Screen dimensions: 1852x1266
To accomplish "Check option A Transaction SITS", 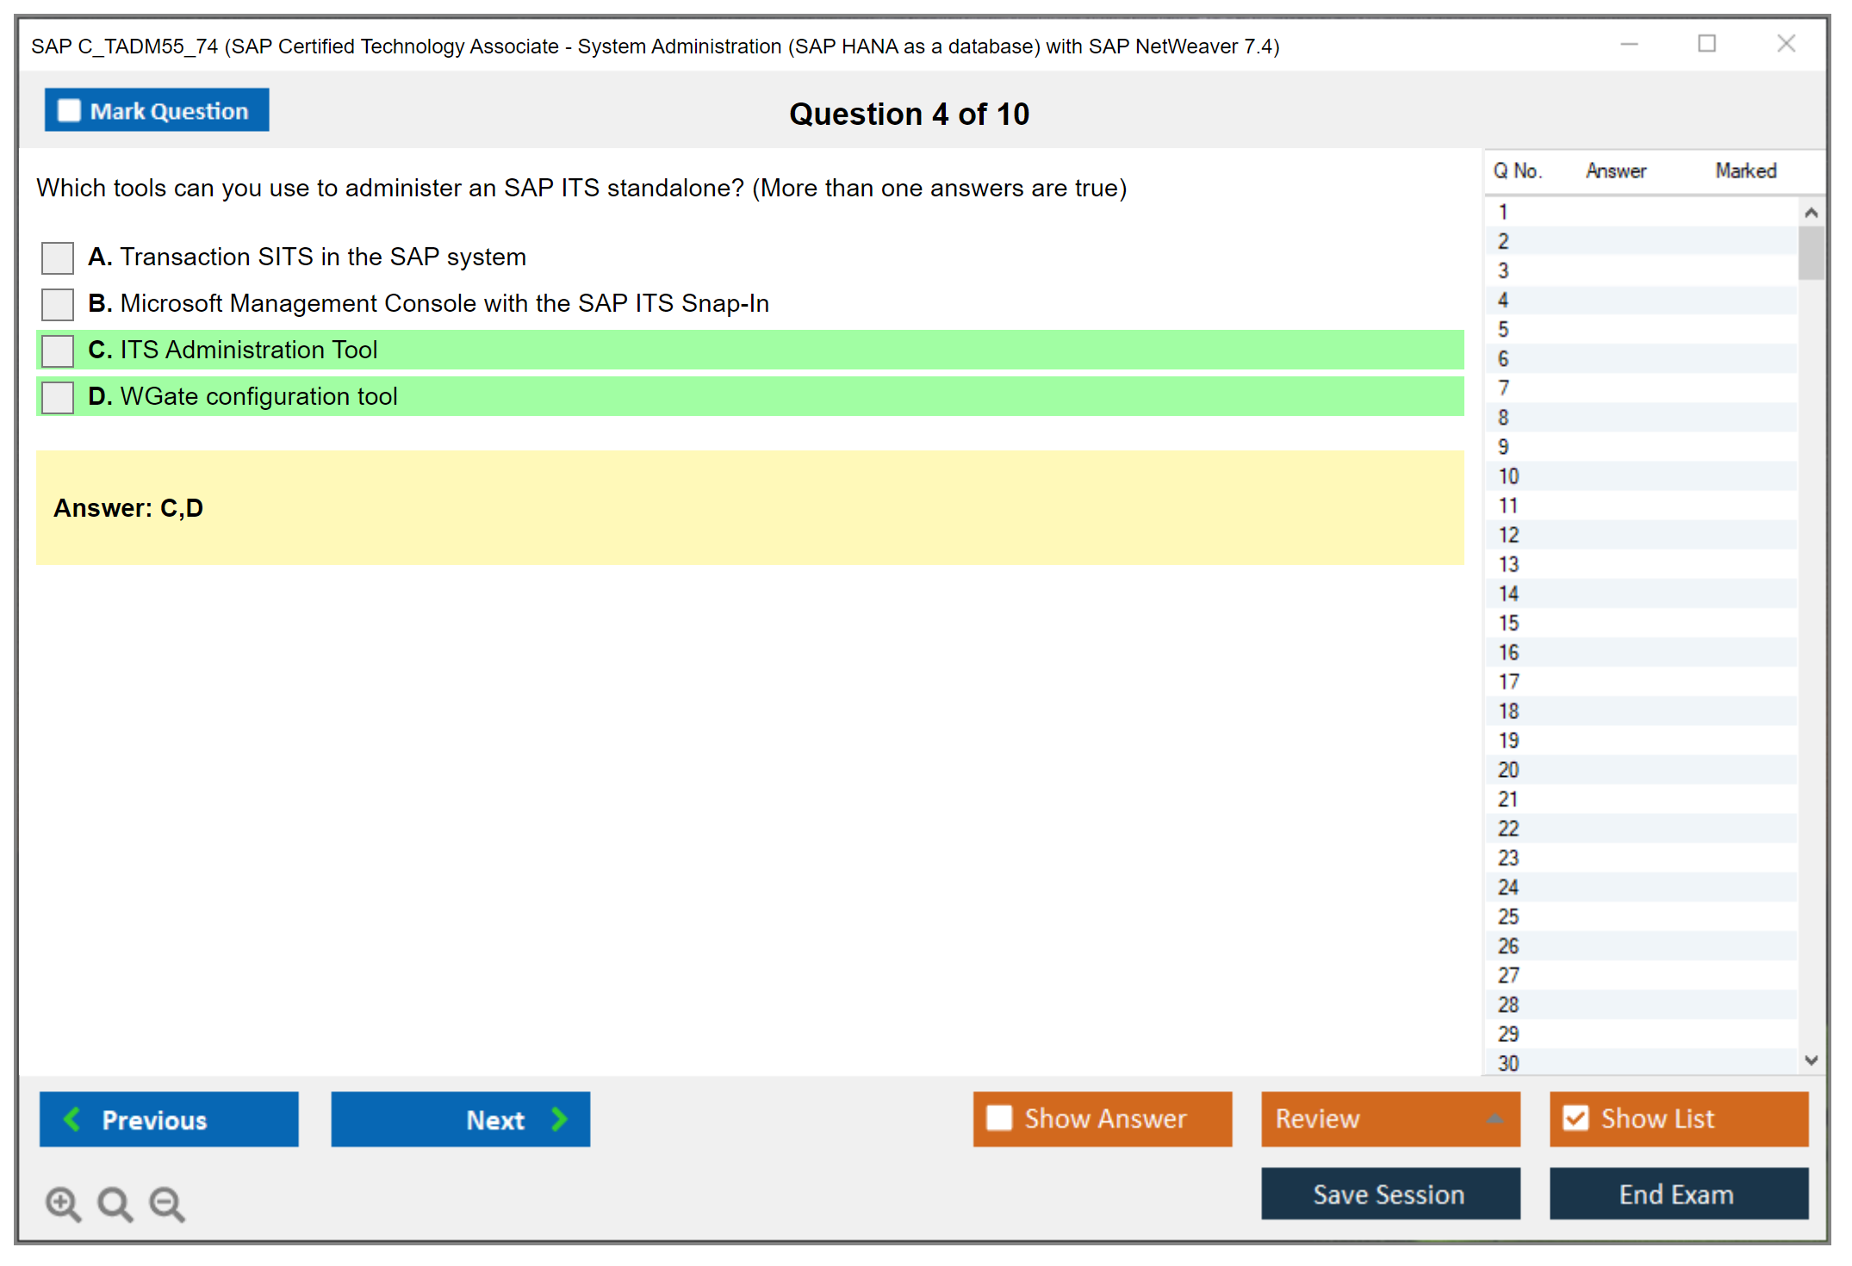I will 58,258.
